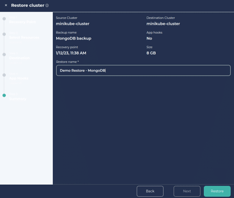Click the MongoDB backup name value
Viewport: 234px width, 198px height.
pyautogui.click(x=74, y=38)
